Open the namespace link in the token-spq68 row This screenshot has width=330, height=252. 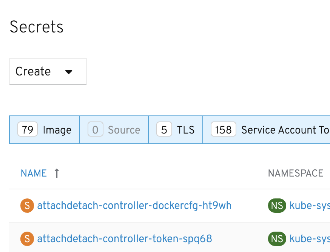pos(310,238)
